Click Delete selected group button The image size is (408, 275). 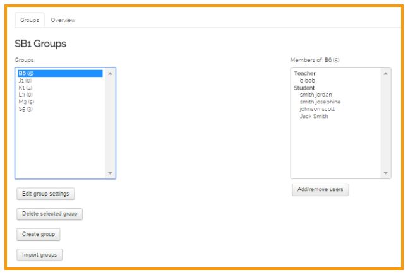click(x=49, y=214)
